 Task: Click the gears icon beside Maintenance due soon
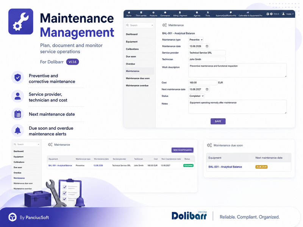click(x=209, y=145)
